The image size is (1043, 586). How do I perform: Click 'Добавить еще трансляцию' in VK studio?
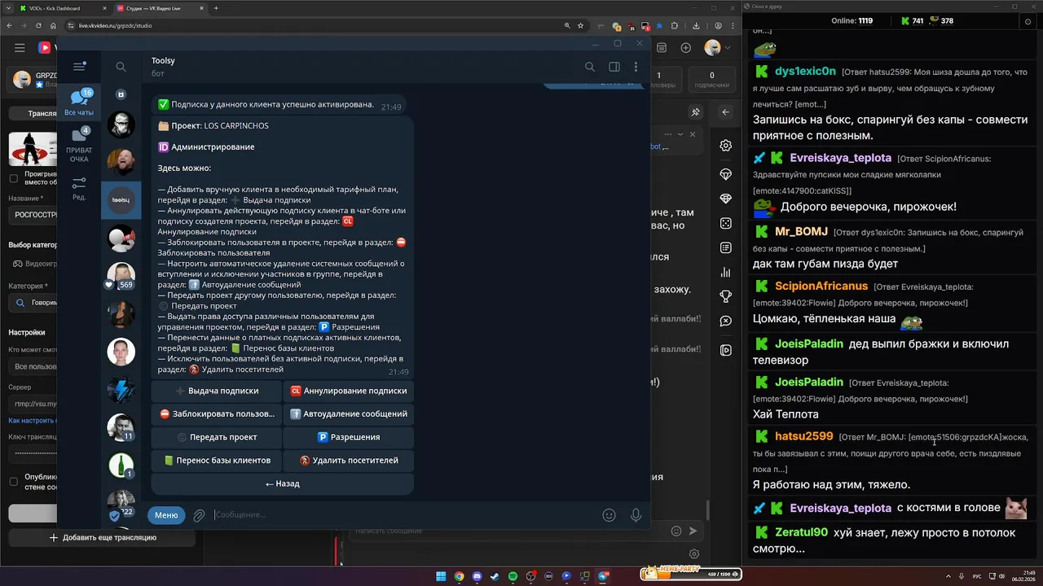pyautogui.click(x=103, y=537)
